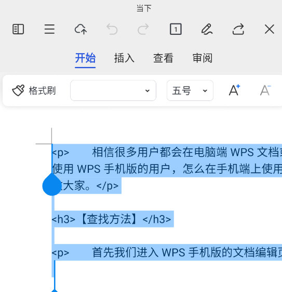Click the share export icon
This screenshot has width=282, height=292.
238,29
